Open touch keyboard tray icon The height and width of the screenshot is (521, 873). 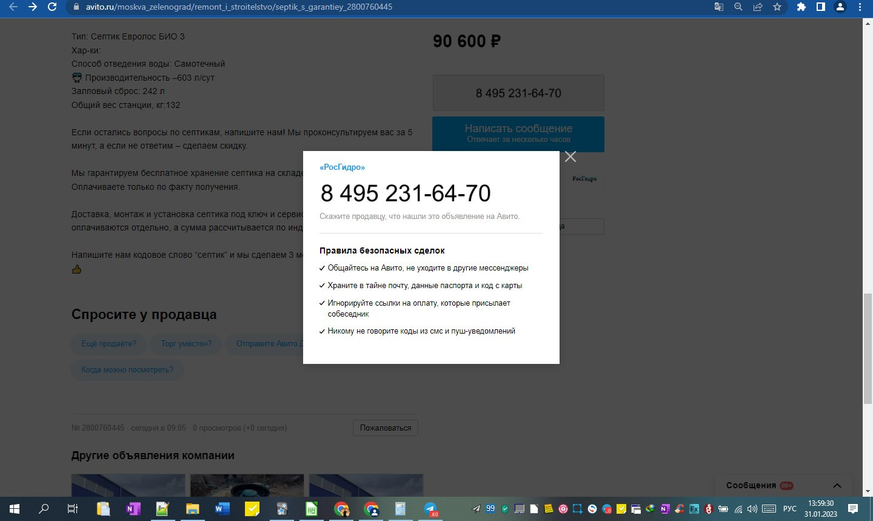(769, 509)
